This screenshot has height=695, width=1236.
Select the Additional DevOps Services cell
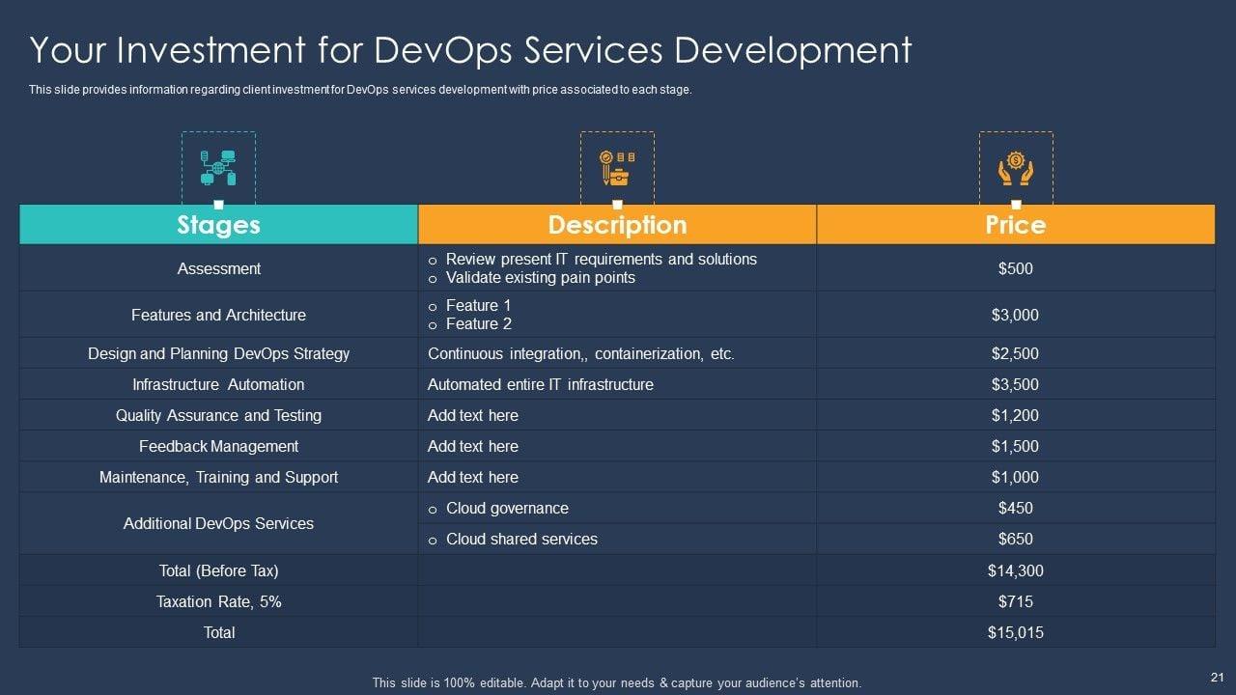tap(218, 523)
